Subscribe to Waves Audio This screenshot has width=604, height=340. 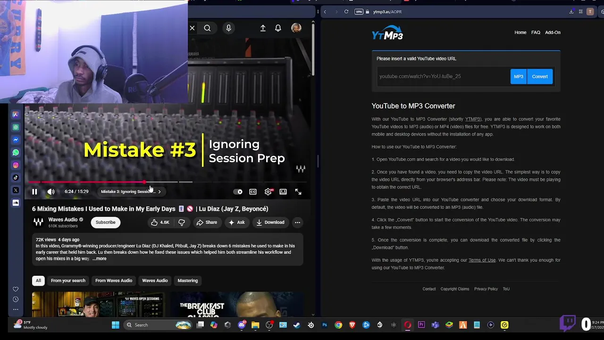coord(105,222)
